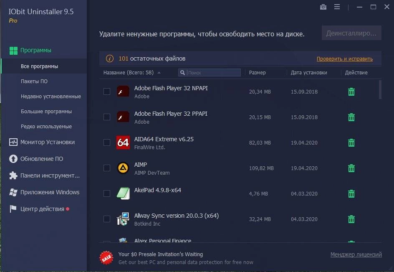Image resolution: width=394 pixels, height=272 pixels.
Task: Click trash icon for Allway Sync
Action: [351, 219]
